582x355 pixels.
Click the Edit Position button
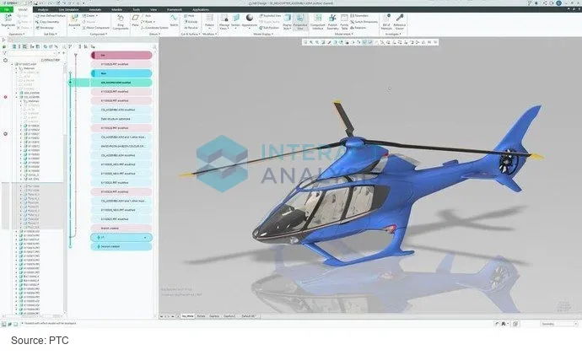269,28
